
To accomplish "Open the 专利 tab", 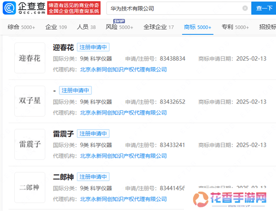I will pos(235,27).
